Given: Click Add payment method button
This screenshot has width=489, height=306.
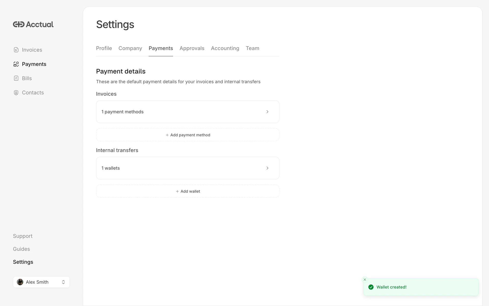Looking at the screenshot, I should pos(188,135).
